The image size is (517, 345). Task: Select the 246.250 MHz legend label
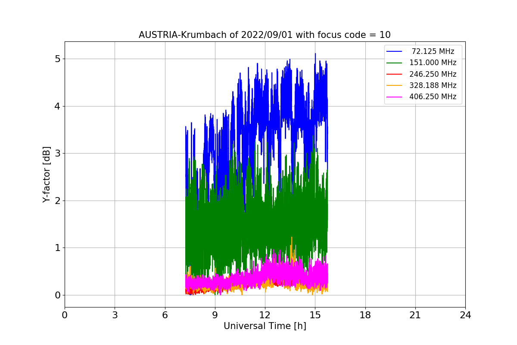(x=433, y=74)
